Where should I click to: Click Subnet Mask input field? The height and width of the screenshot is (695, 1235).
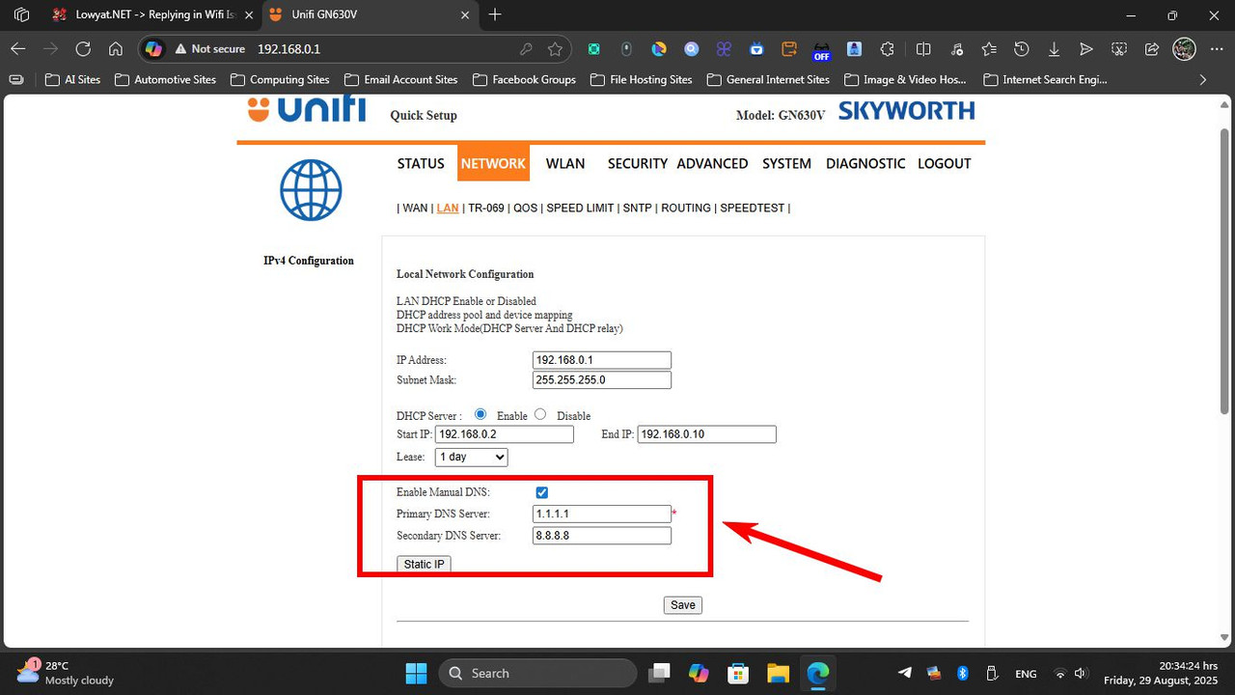(x=602, y=380)
